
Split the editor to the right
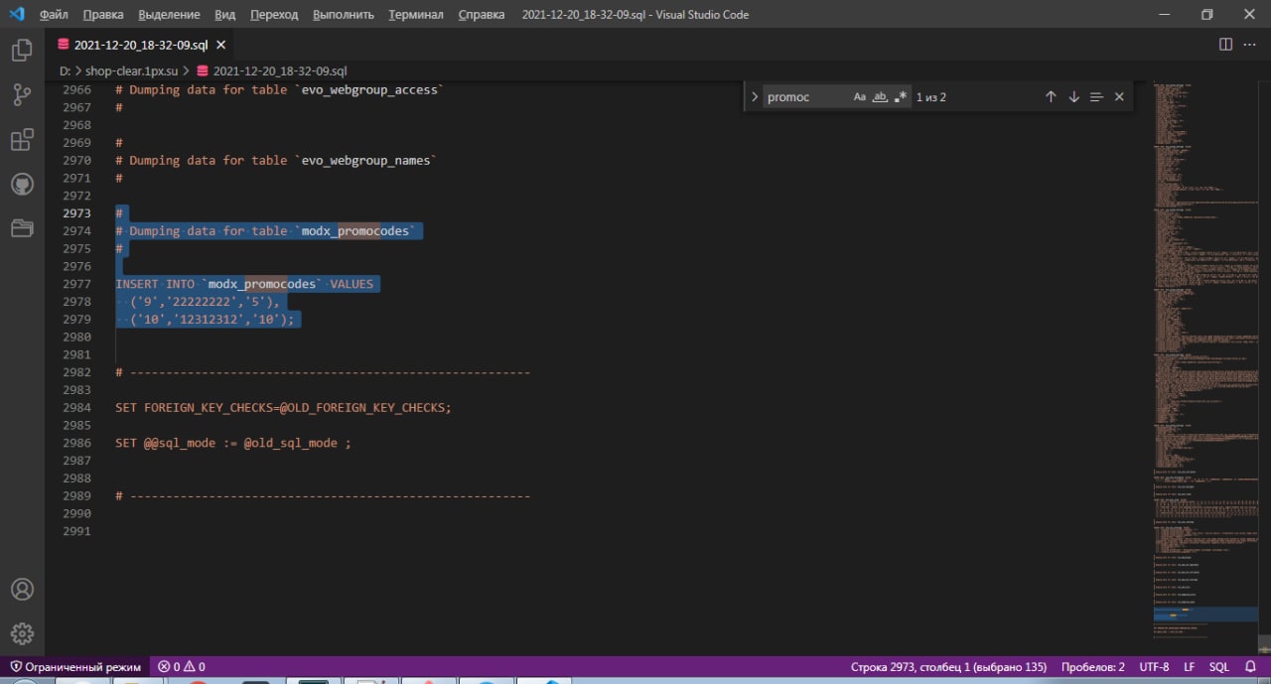point(1225,45)
